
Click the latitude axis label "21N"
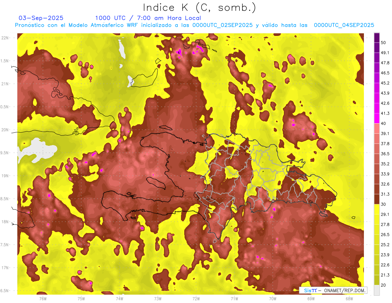point(5,84)
